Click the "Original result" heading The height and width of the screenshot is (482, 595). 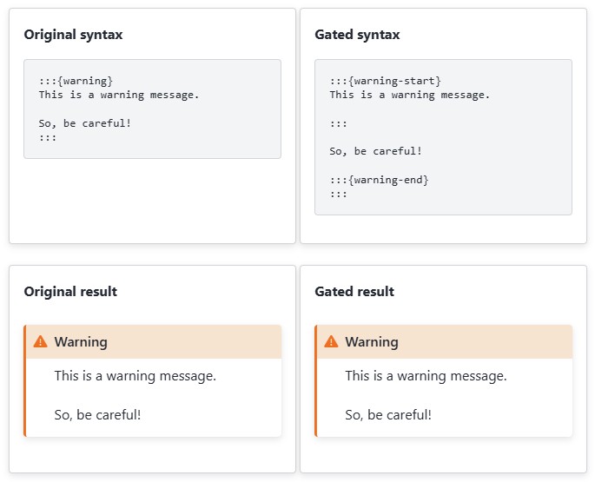[x=70, y=292]
